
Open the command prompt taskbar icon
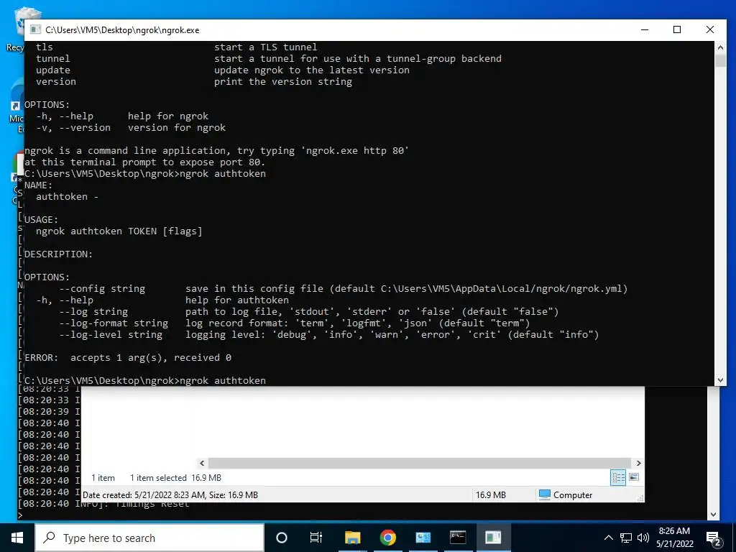458,538
